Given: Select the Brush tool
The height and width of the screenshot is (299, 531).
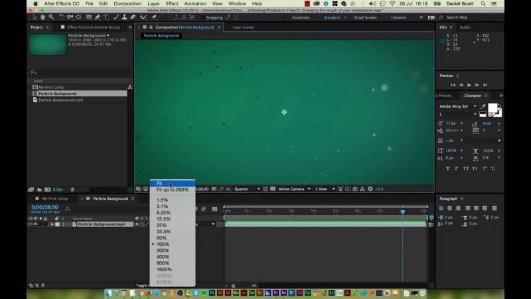Looking at the screenshot, I should (x=116, y=17).
